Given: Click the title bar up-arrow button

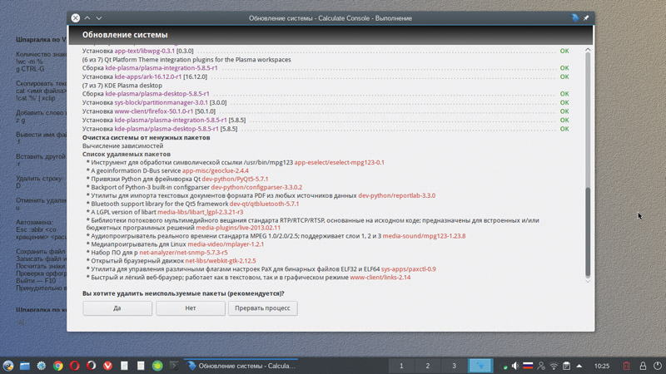Looking at the screenshot, I should [x=87, y=17].
